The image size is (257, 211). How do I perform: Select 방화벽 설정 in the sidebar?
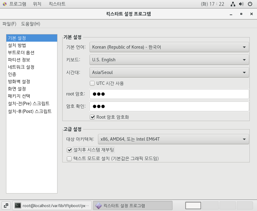(32, 82)
